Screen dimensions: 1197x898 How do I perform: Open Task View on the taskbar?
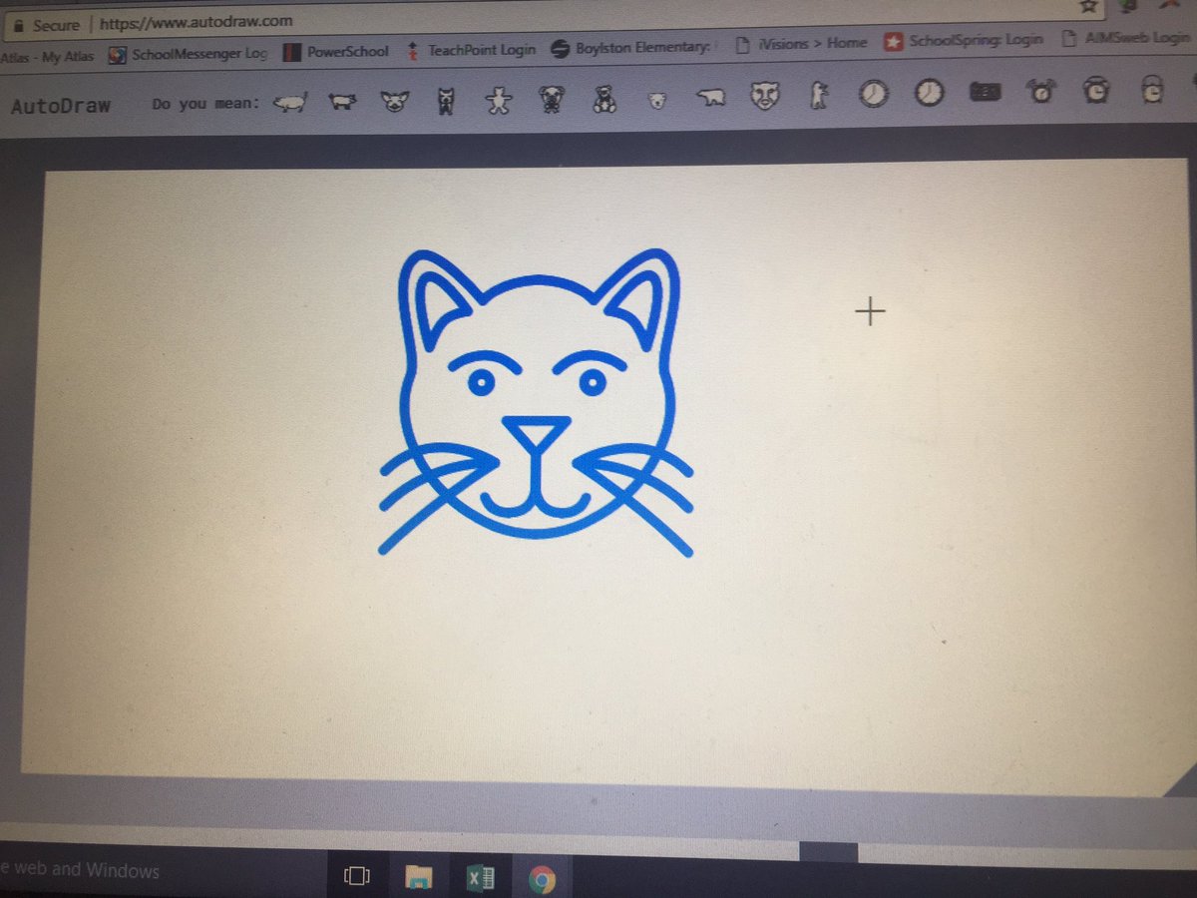tap(357, 877)
